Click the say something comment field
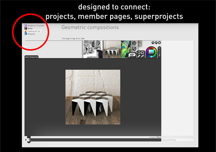 click(x=178, y=140)
